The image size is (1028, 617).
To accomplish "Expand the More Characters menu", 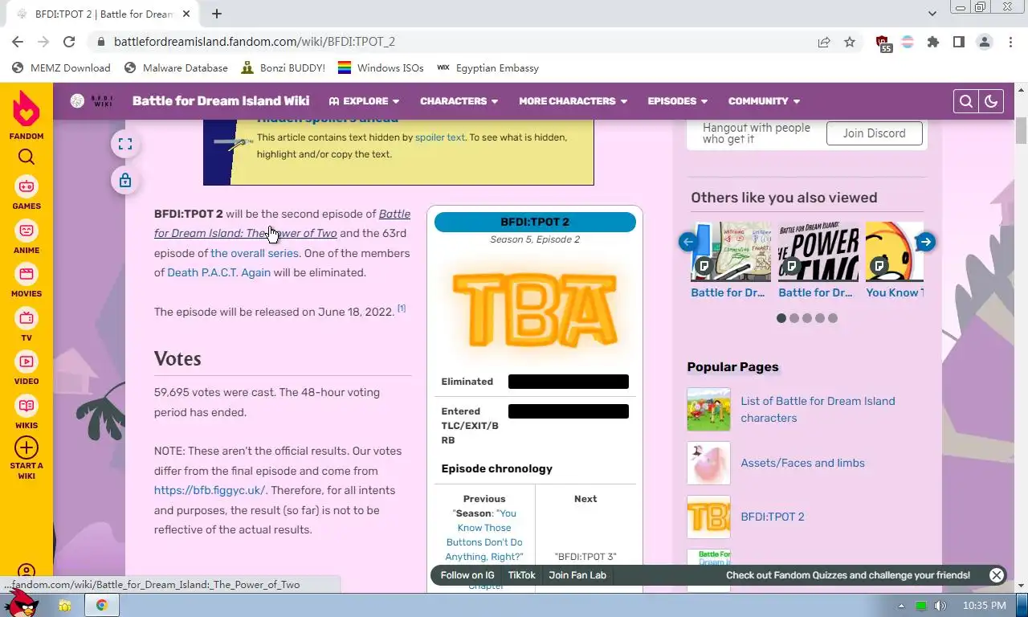I will point(573,101).
